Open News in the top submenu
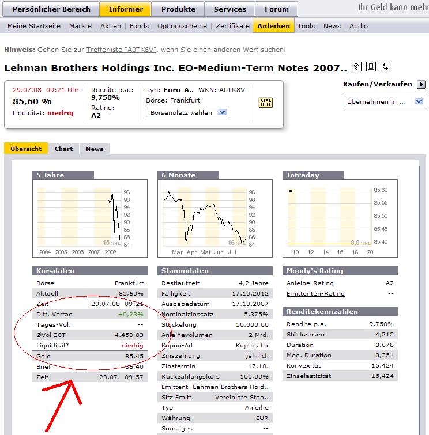This screenshot has height=435, width=429. 332,26
